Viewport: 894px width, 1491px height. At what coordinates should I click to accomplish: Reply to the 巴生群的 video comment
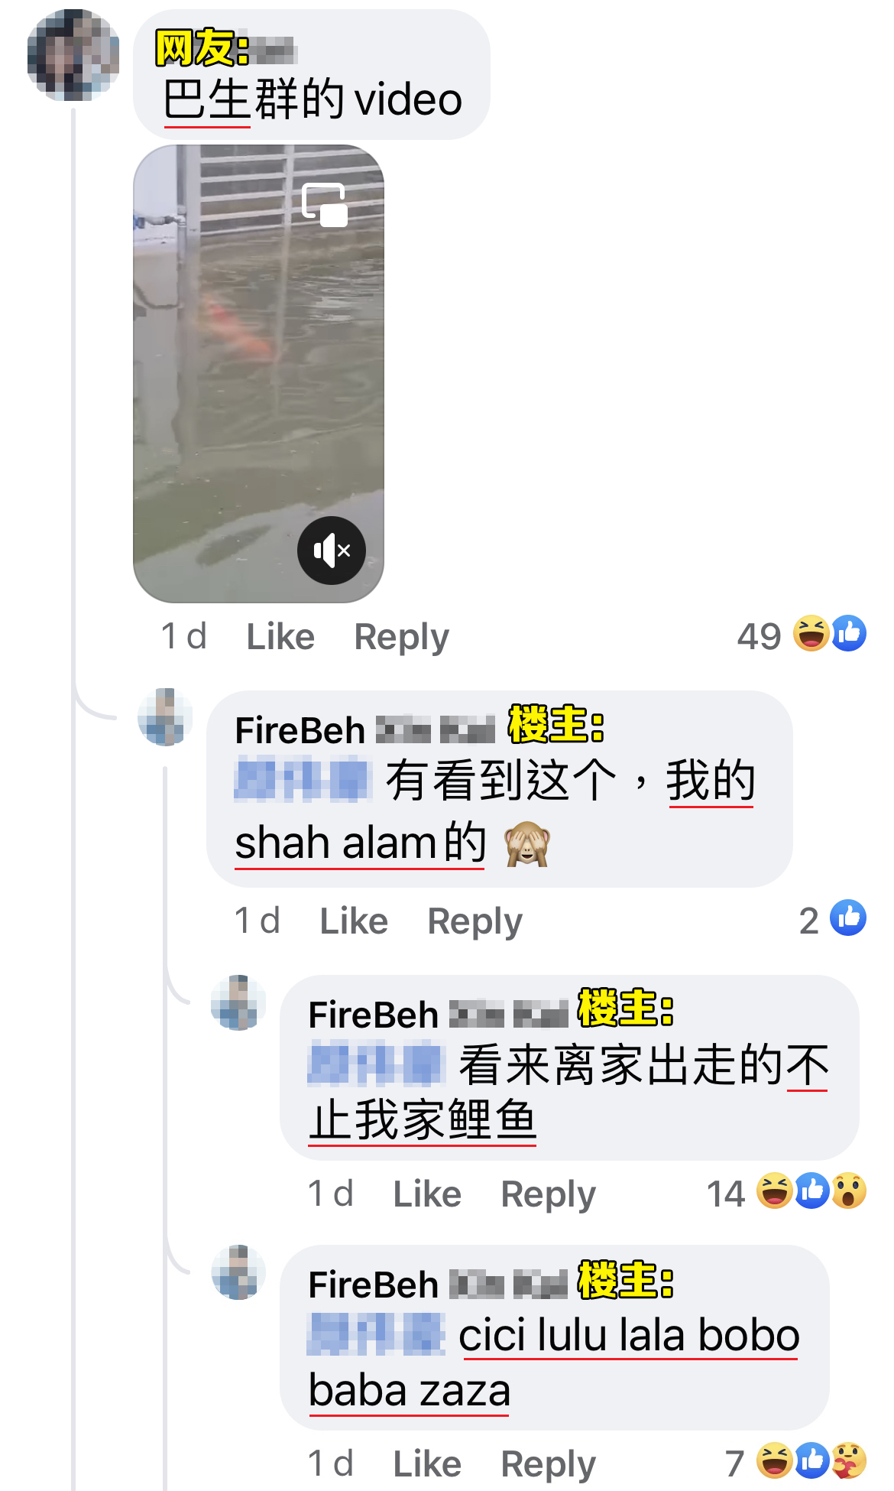pos(402,636)
